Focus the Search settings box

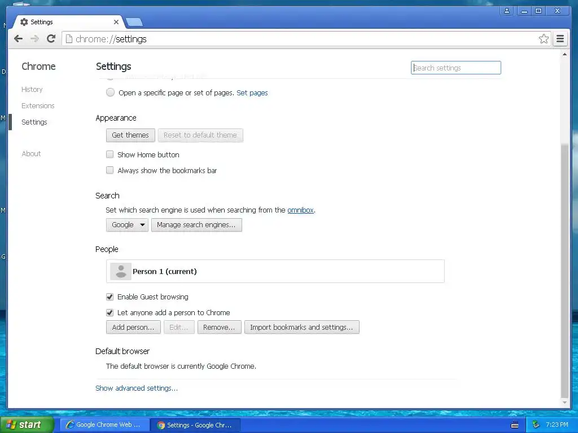pos(456,68)
